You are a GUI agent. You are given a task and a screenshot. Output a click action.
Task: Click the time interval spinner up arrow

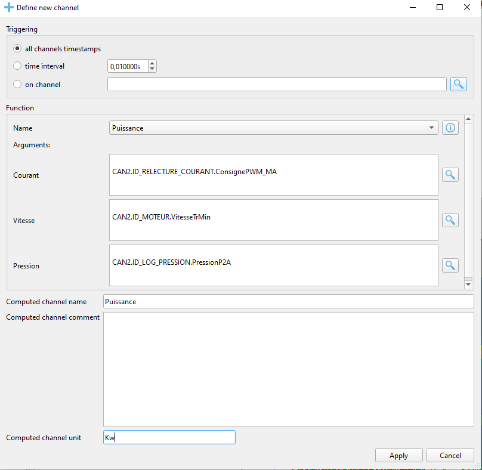152,63
